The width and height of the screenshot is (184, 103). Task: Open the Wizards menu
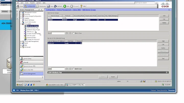click(32, 3)
